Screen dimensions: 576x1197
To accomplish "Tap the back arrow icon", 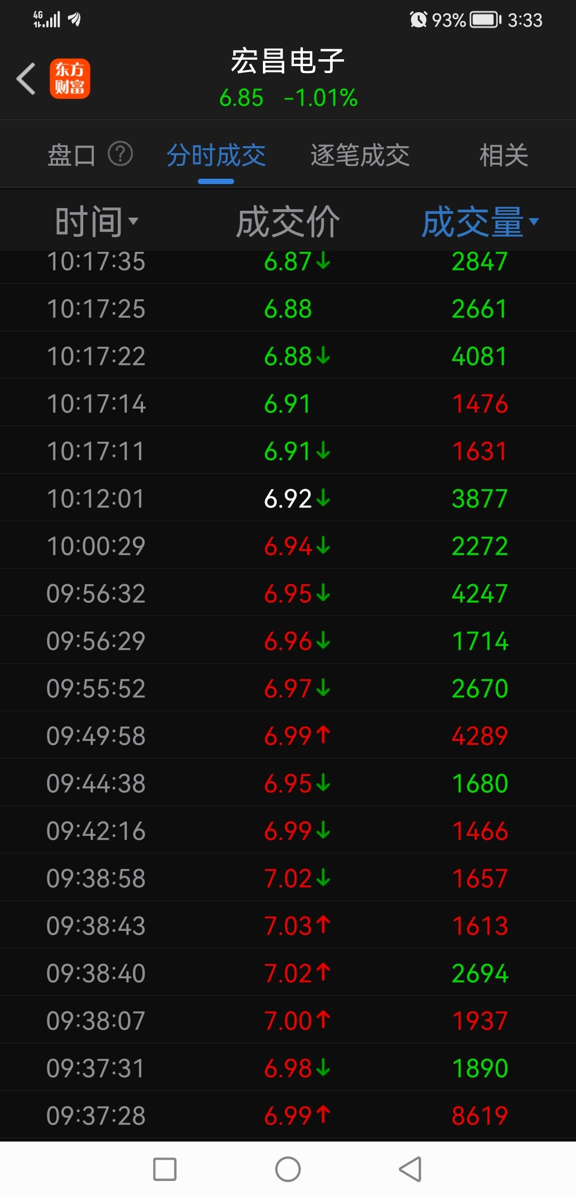I will coord(26,79).
